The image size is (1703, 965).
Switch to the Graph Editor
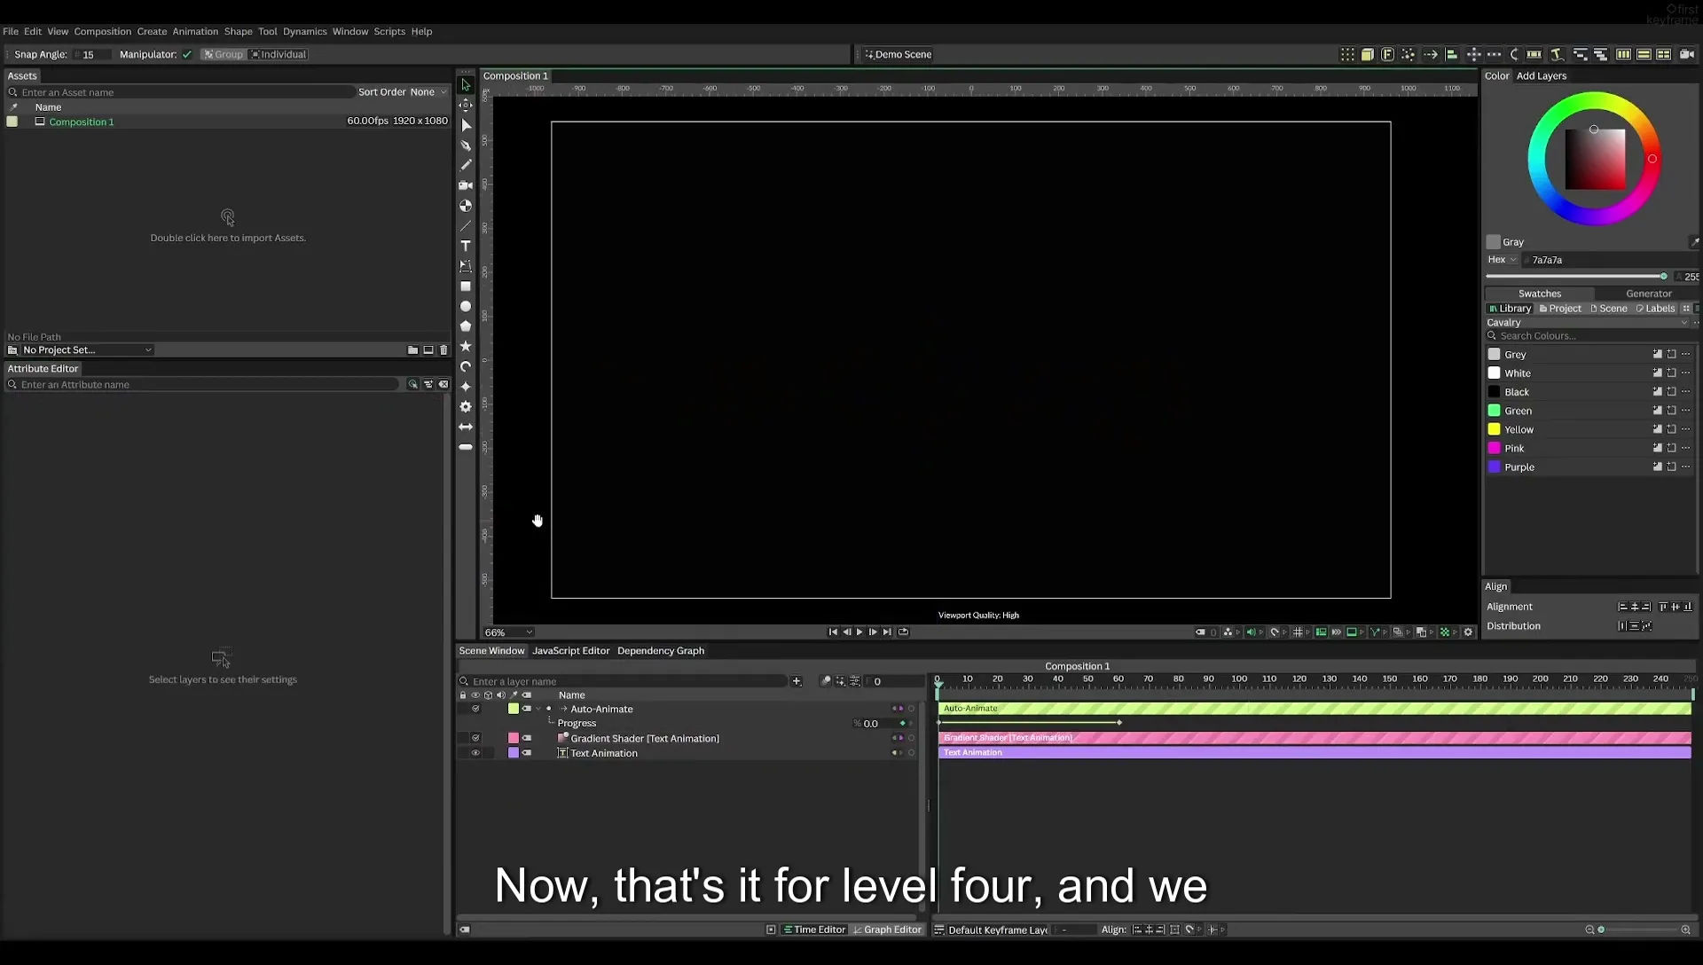point(887,930)
